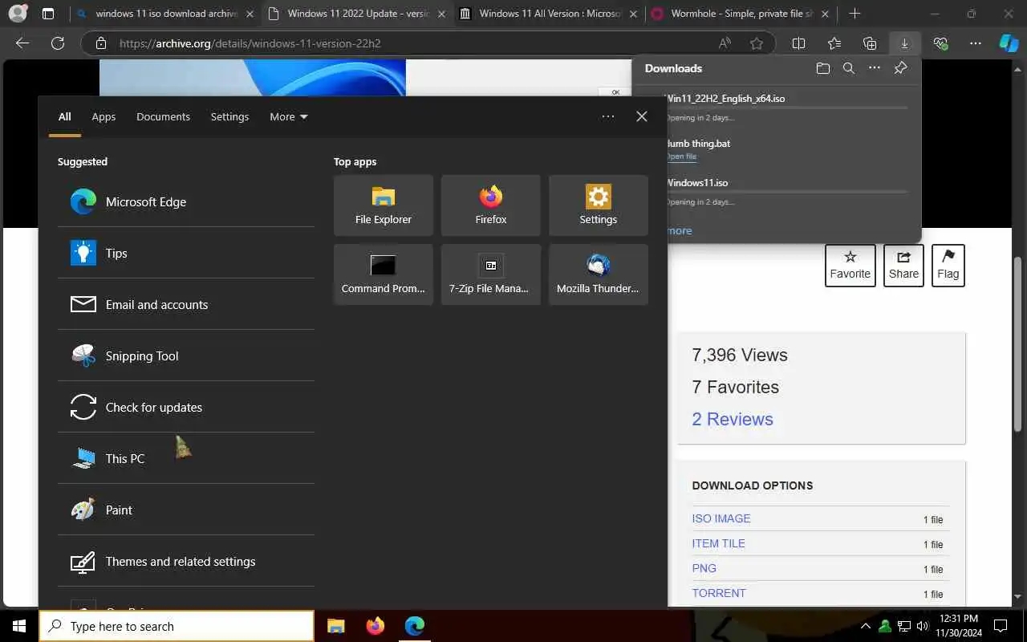Open Edge favorites list

click(834, 43)
